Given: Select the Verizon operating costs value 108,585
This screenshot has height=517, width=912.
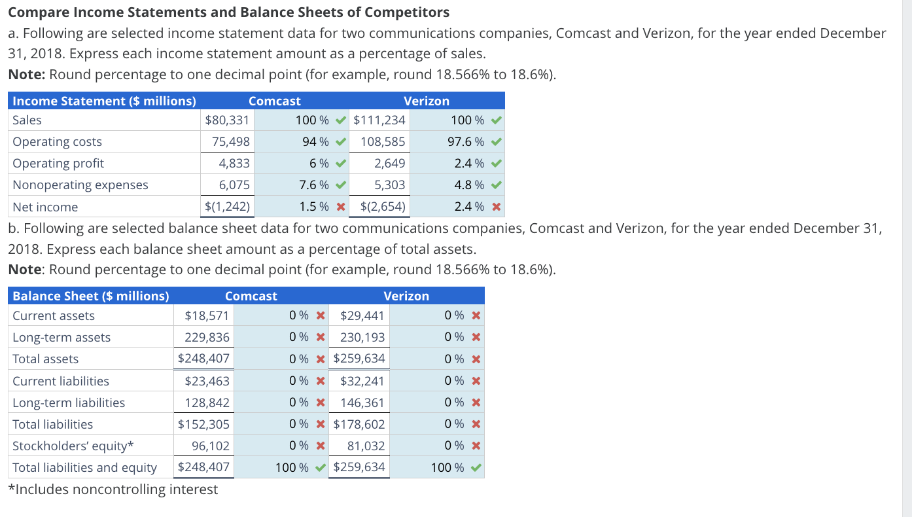Looking at the screenshot, I should click(383, 142).
